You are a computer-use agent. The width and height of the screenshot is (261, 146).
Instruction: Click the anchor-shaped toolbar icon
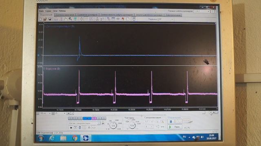pos(97,19)
